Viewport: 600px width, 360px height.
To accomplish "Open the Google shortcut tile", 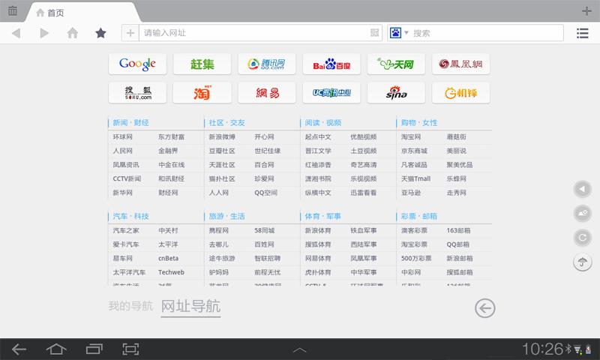I will click(x=137, y=64).
